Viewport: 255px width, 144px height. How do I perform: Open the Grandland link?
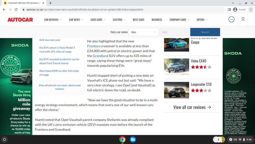[x=100, y=56]
